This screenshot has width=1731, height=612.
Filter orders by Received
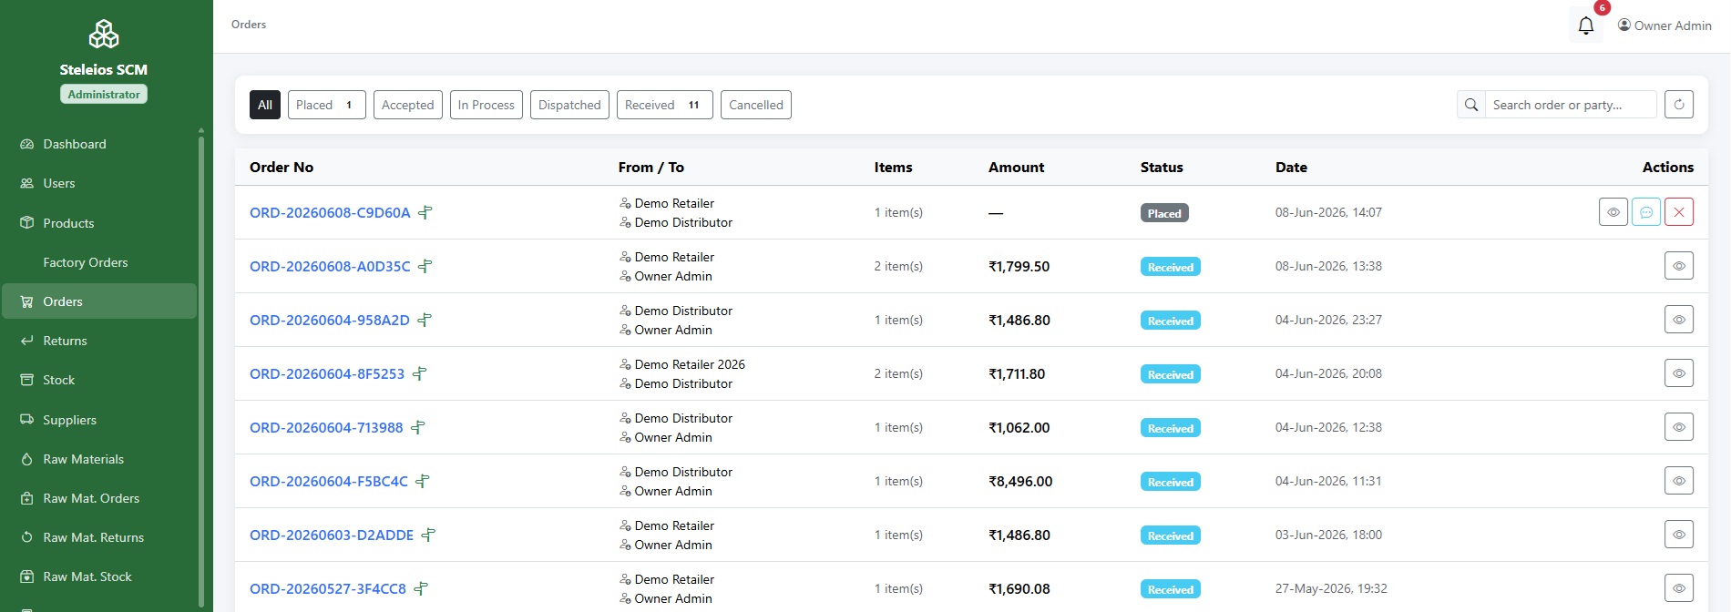[x=665, y=105]
